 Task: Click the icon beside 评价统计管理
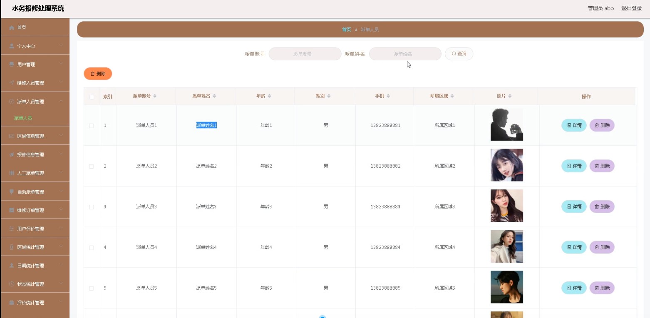(x=12, y=303)
